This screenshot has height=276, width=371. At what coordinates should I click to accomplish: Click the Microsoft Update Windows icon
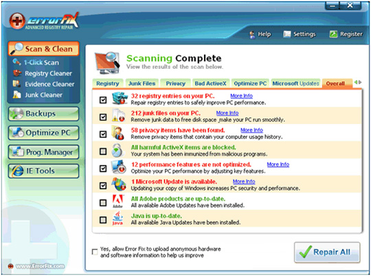pyautogui.click(x=119, y=184)
